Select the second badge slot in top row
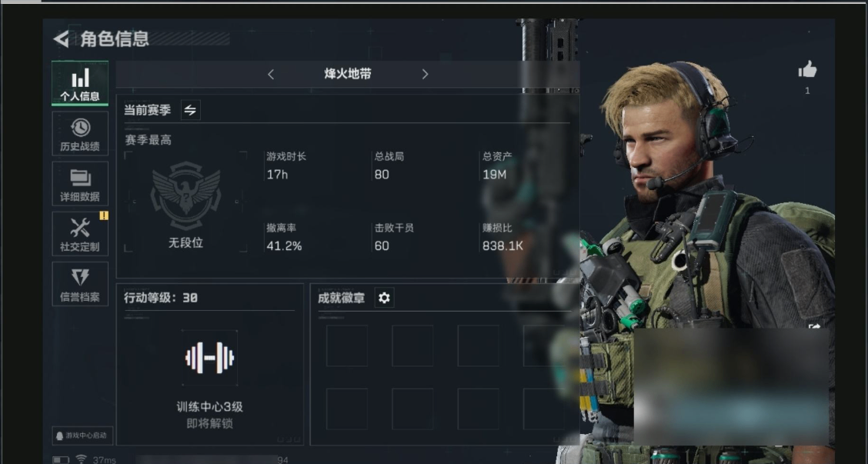The height and width of the screenshot is (464, 868). [412, 346]
